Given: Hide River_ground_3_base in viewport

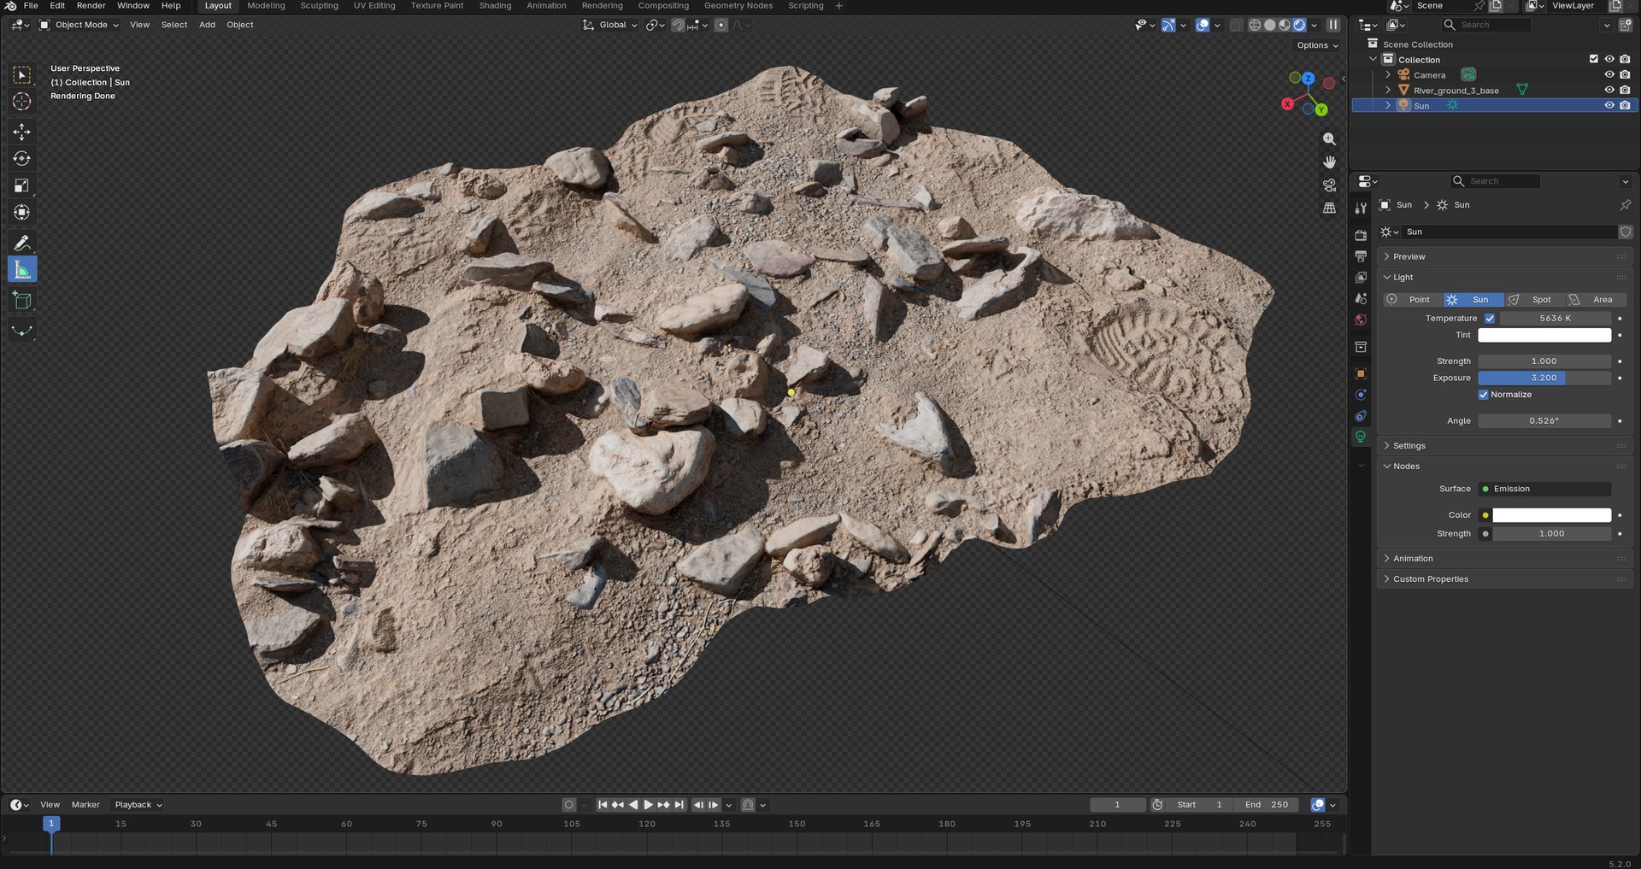Looking at the screenshot, I should tap(1609, 91).
